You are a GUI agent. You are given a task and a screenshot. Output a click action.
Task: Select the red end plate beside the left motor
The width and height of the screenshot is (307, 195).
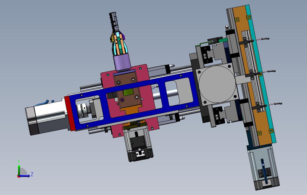click(x=70, y=114)
